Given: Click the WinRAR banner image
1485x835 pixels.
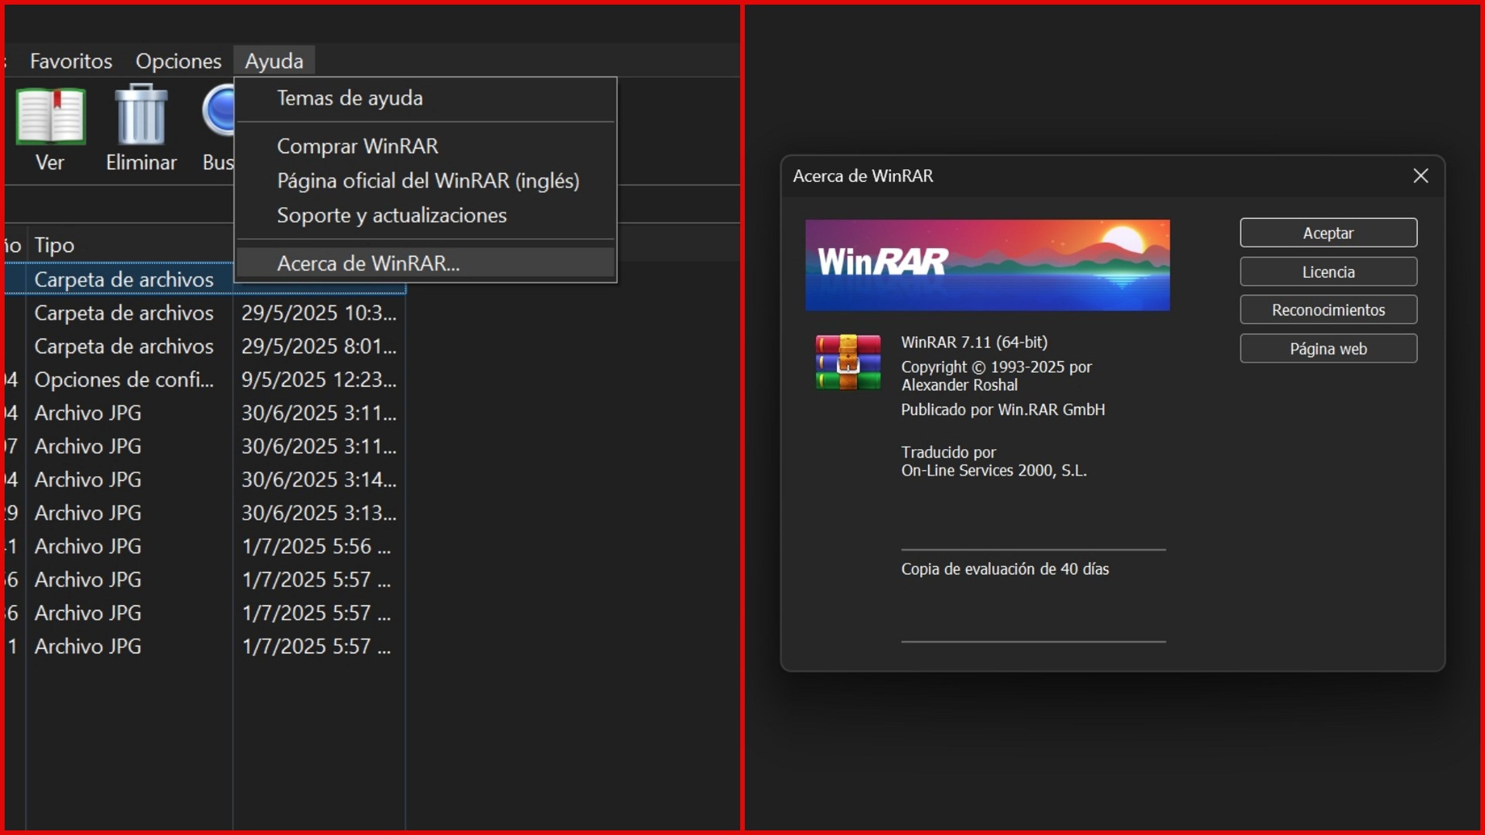Looking at the screenshot, I should pyautogui.click(x=988, y=265).
